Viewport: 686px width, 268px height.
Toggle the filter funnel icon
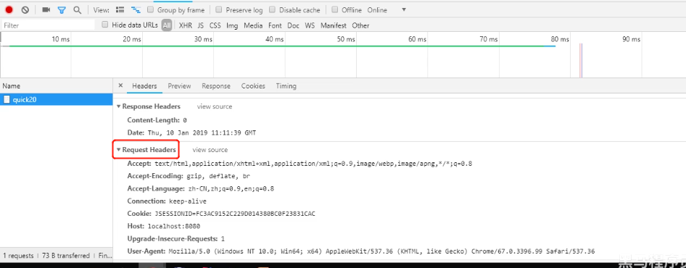[62, 9]
